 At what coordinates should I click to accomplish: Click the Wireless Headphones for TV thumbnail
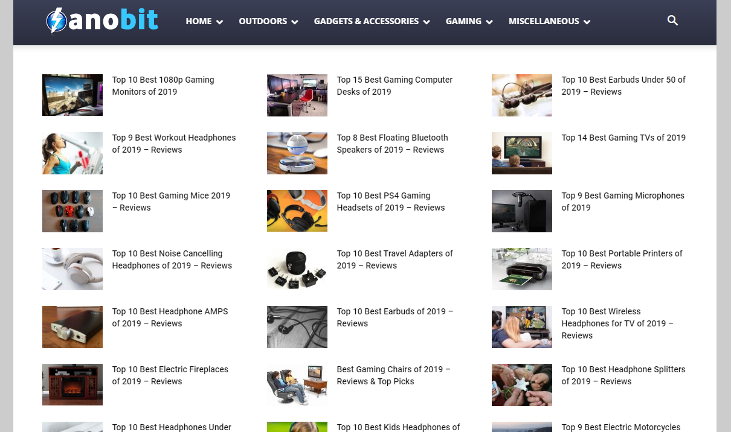(x=522, y=326)
